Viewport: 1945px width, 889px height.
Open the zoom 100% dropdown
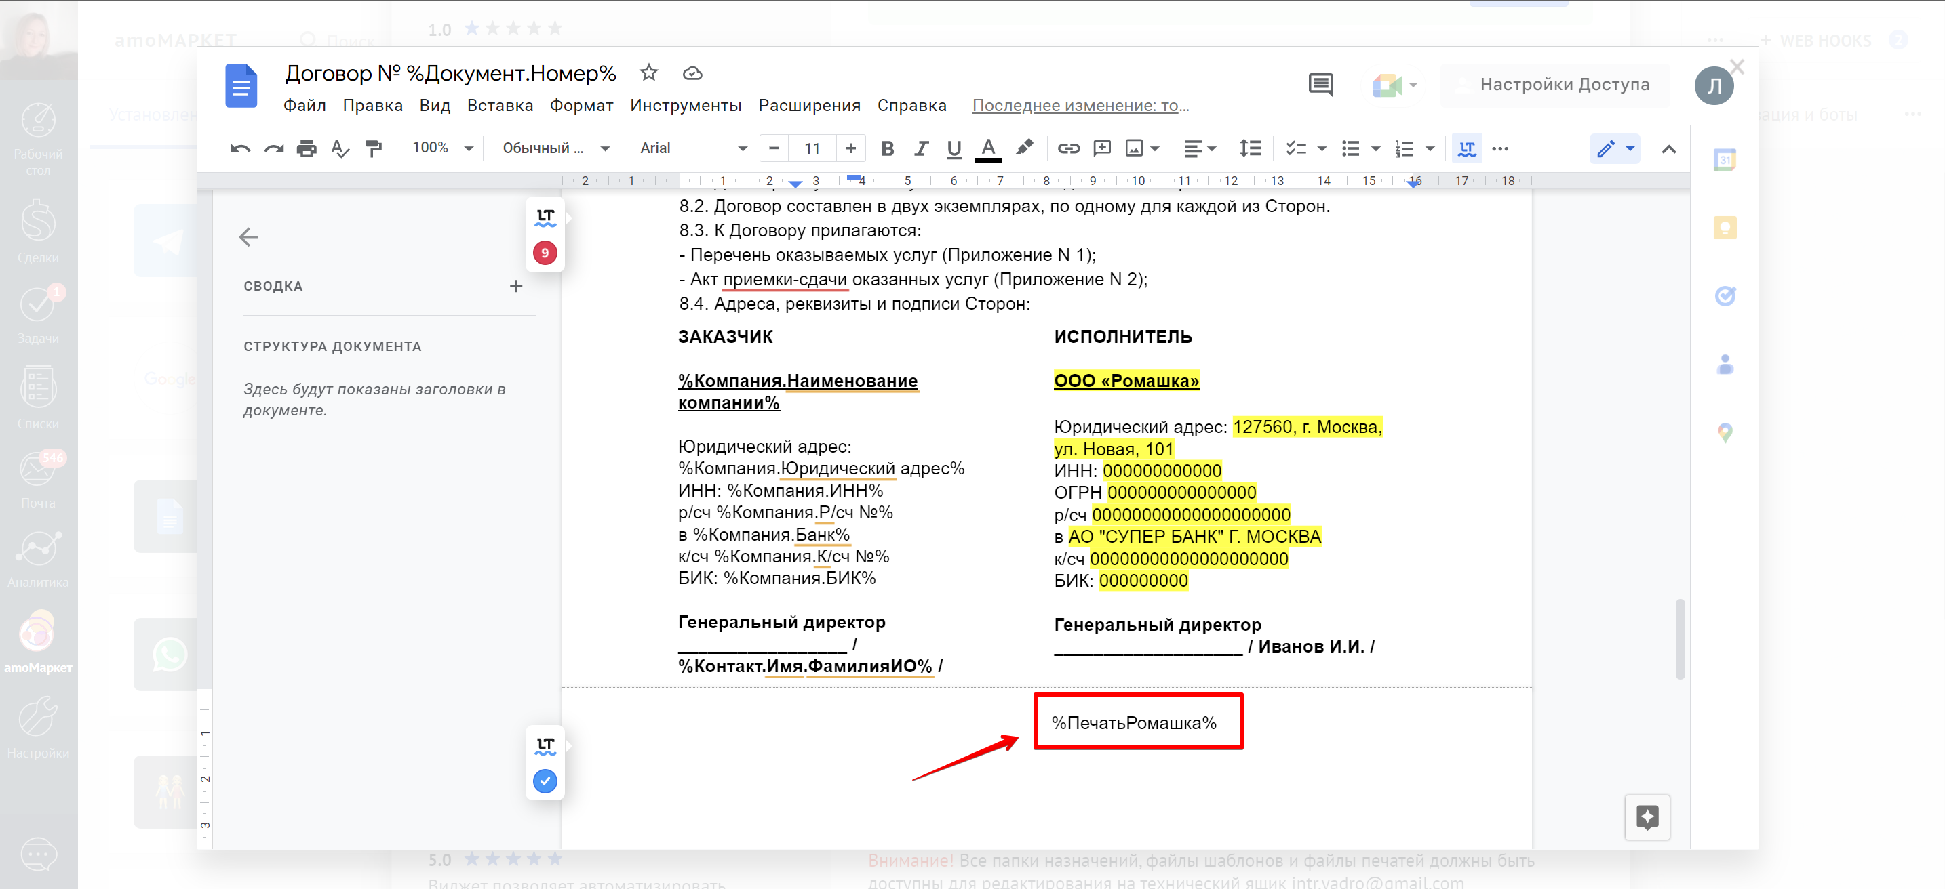(442, 148)
